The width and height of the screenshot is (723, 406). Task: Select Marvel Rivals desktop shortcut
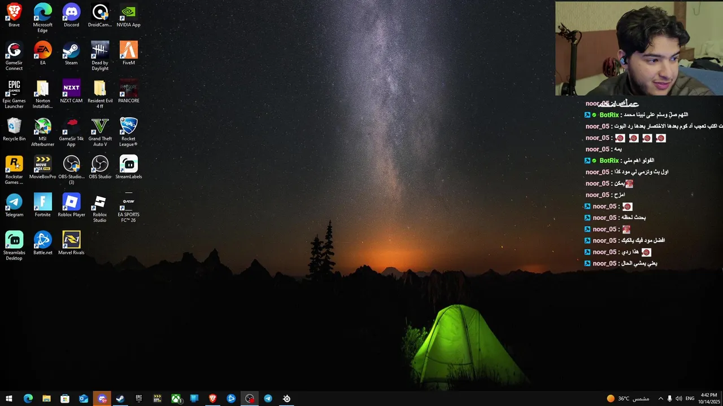[71, 243]
